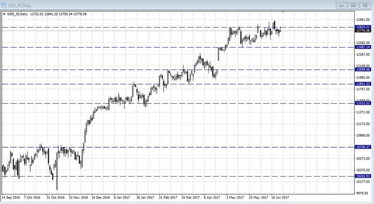
Task: Select the 12487.14 support level label
Action: pos(363,47)
